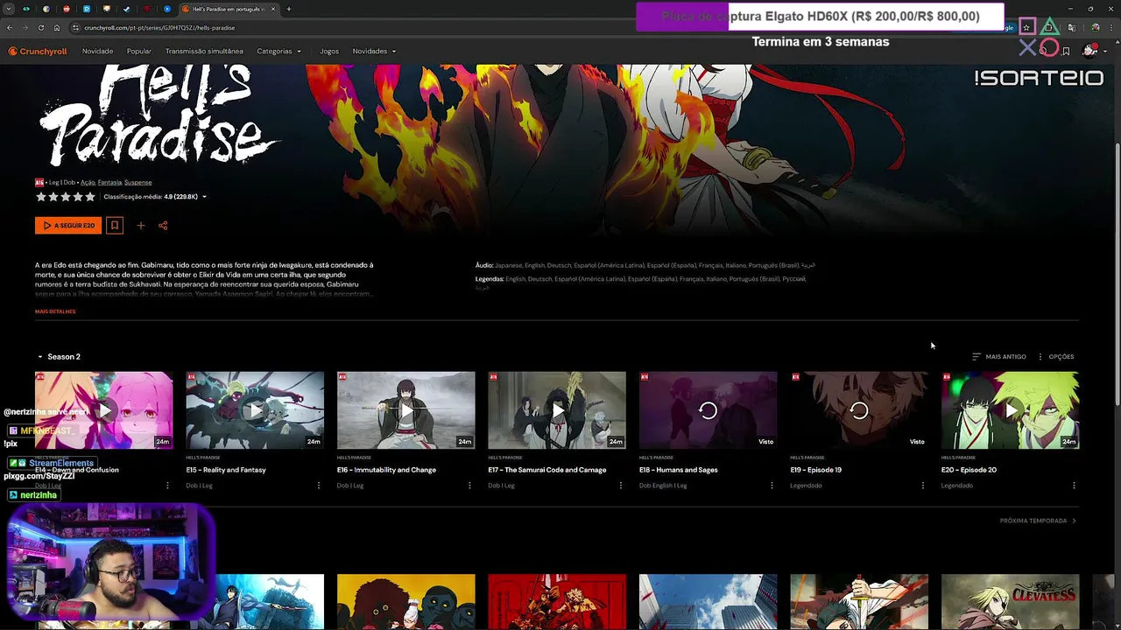Share the series with the share icon
This screenshot has width=1121, height=630.
(x=163, y=226)
